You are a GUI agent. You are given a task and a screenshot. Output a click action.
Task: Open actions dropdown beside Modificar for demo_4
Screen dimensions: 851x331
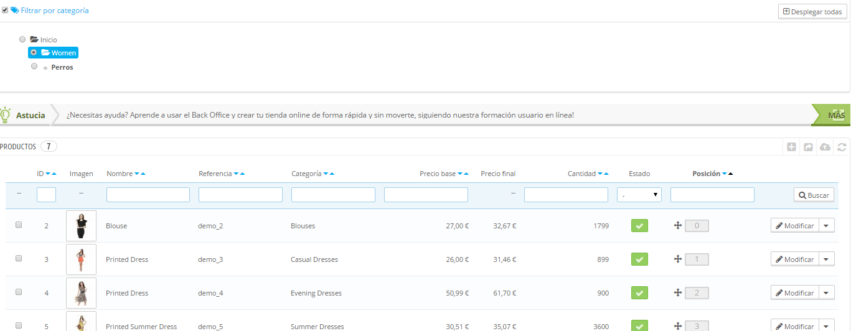tap(827, 293)
